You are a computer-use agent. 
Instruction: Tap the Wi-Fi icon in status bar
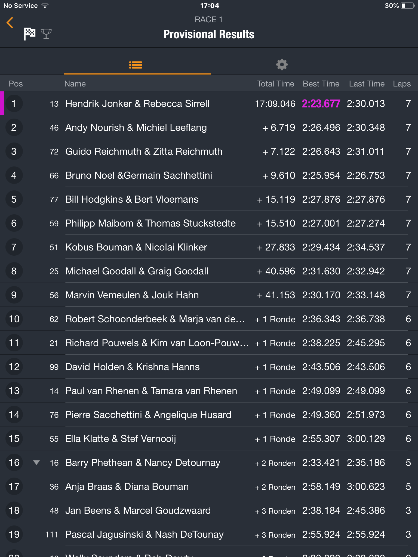point(45,5)
